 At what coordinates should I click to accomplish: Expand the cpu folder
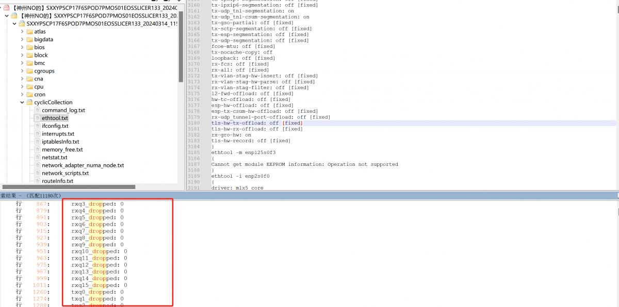22,87
